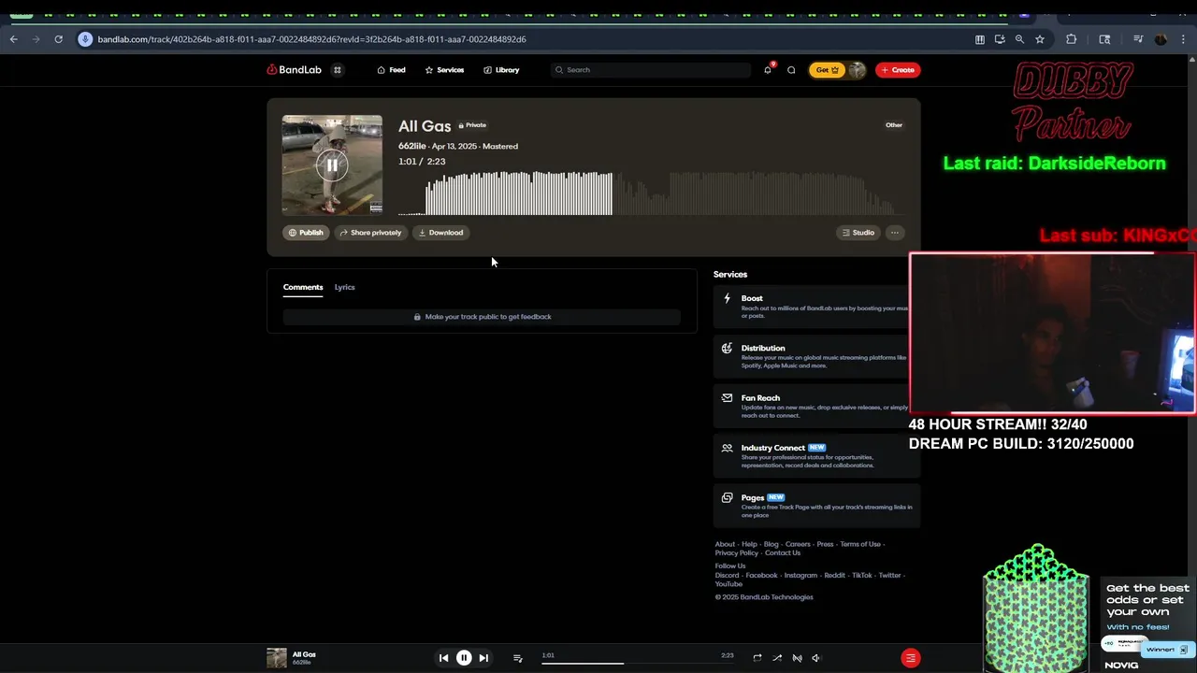
Task: Open the track in Studio
Action: [x=858, y=233]
